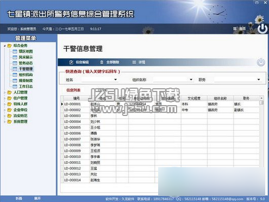Click the 企业单位 folder icon

pyautogui.click(x=10, y=110)
